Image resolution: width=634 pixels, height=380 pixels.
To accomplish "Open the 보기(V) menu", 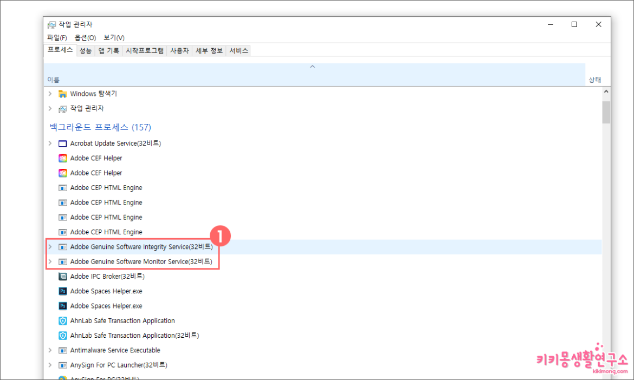I will [x=114, y=37].
